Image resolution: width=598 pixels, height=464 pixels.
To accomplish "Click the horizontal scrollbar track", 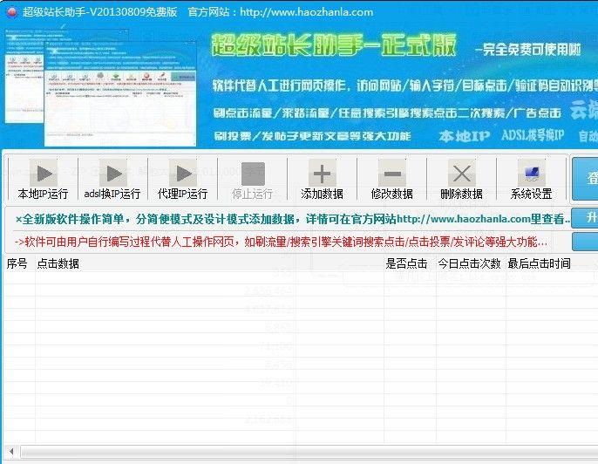I will (x=309, y=452).
